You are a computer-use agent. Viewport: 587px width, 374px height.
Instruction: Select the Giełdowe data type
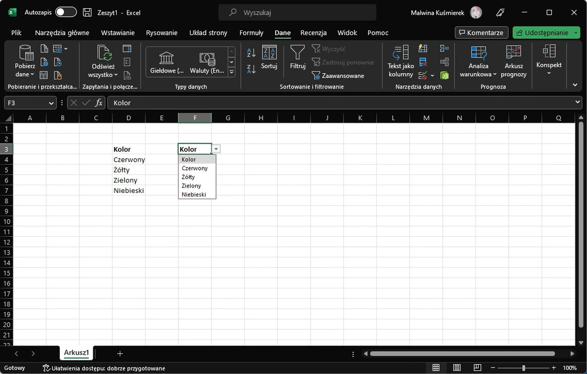(167, 62)
